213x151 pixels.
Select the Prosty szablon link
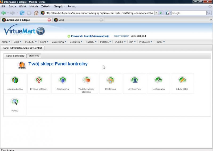coord(121,36)
